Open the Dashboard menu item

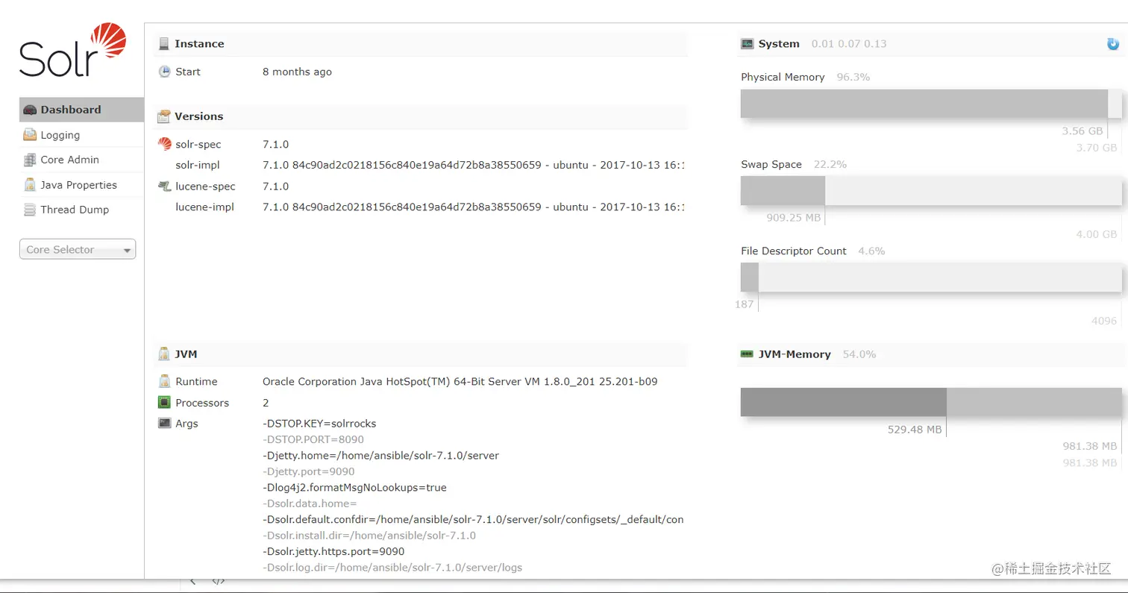(x=81, y=110)
